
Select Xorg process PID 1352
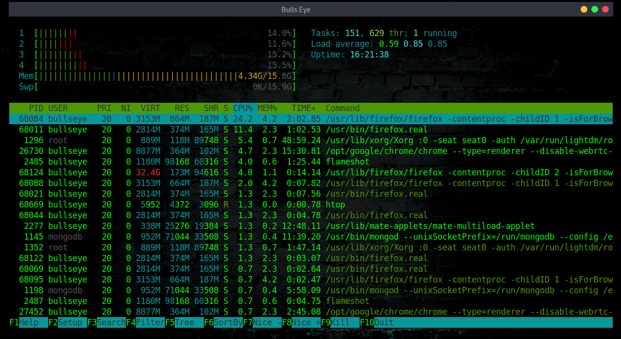click(311, 247)
